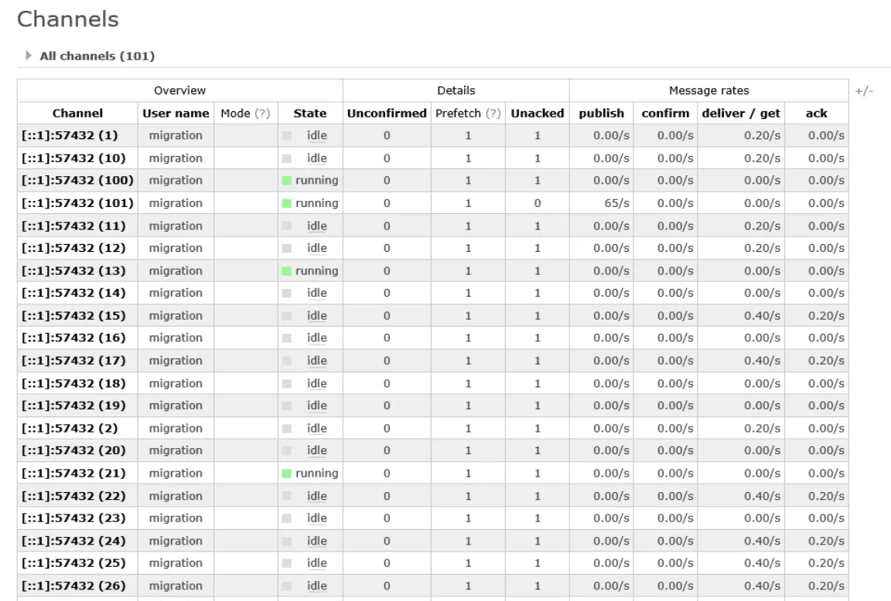
Task: Sort by Unacked column header
Action: [x=537, y=113]
